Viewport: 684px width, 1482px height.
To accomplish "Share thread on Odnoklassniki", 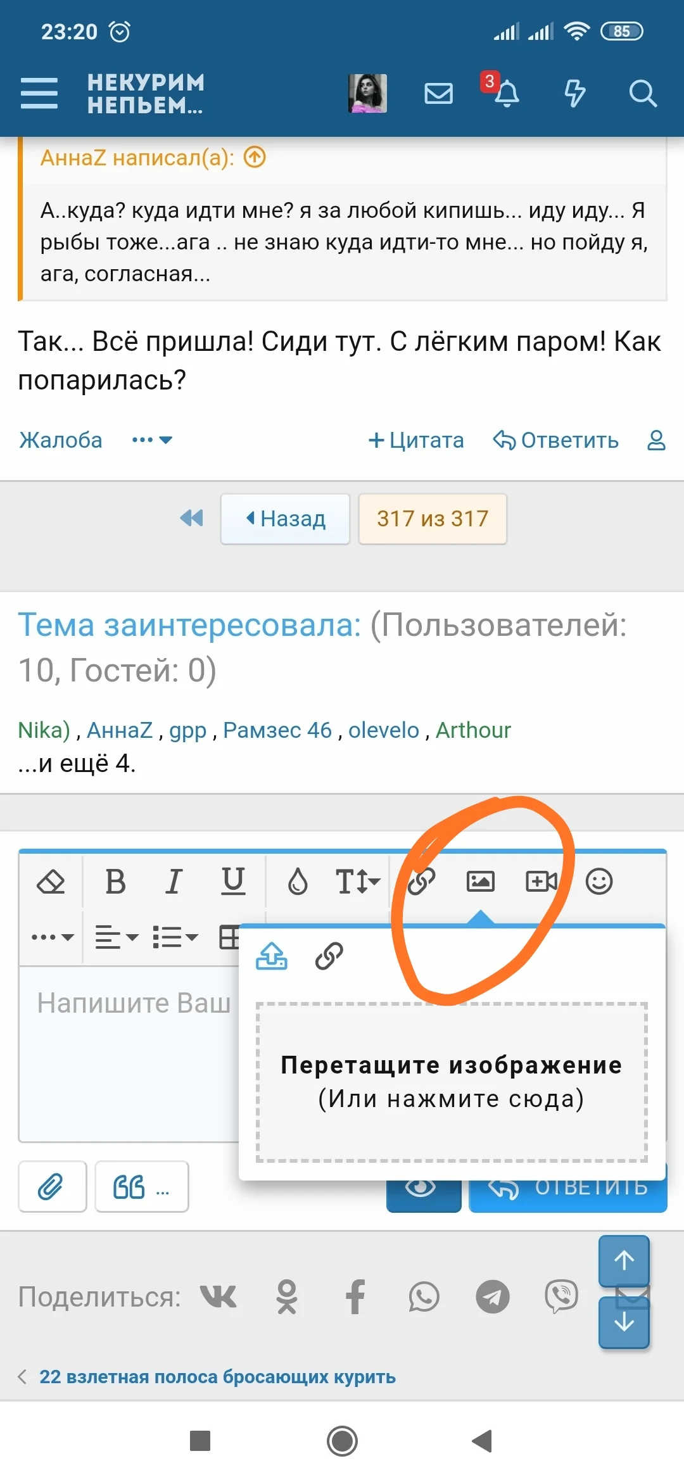I will 287,1296.
